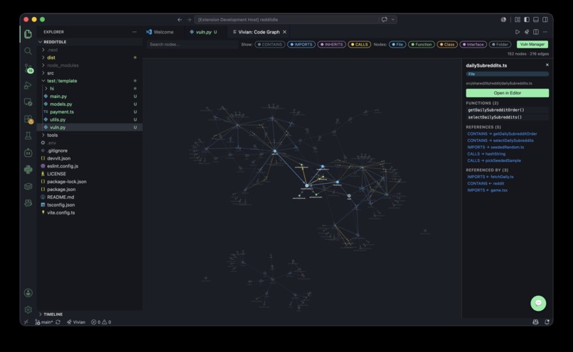
Task: Click the chat icon in command center
Action: [385, 20]
